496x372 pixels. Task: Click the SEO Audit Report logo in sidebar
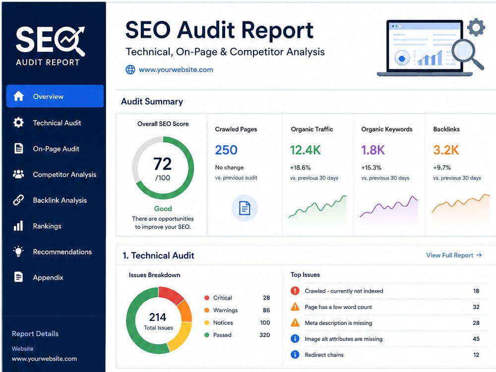[x=50, y=46]
